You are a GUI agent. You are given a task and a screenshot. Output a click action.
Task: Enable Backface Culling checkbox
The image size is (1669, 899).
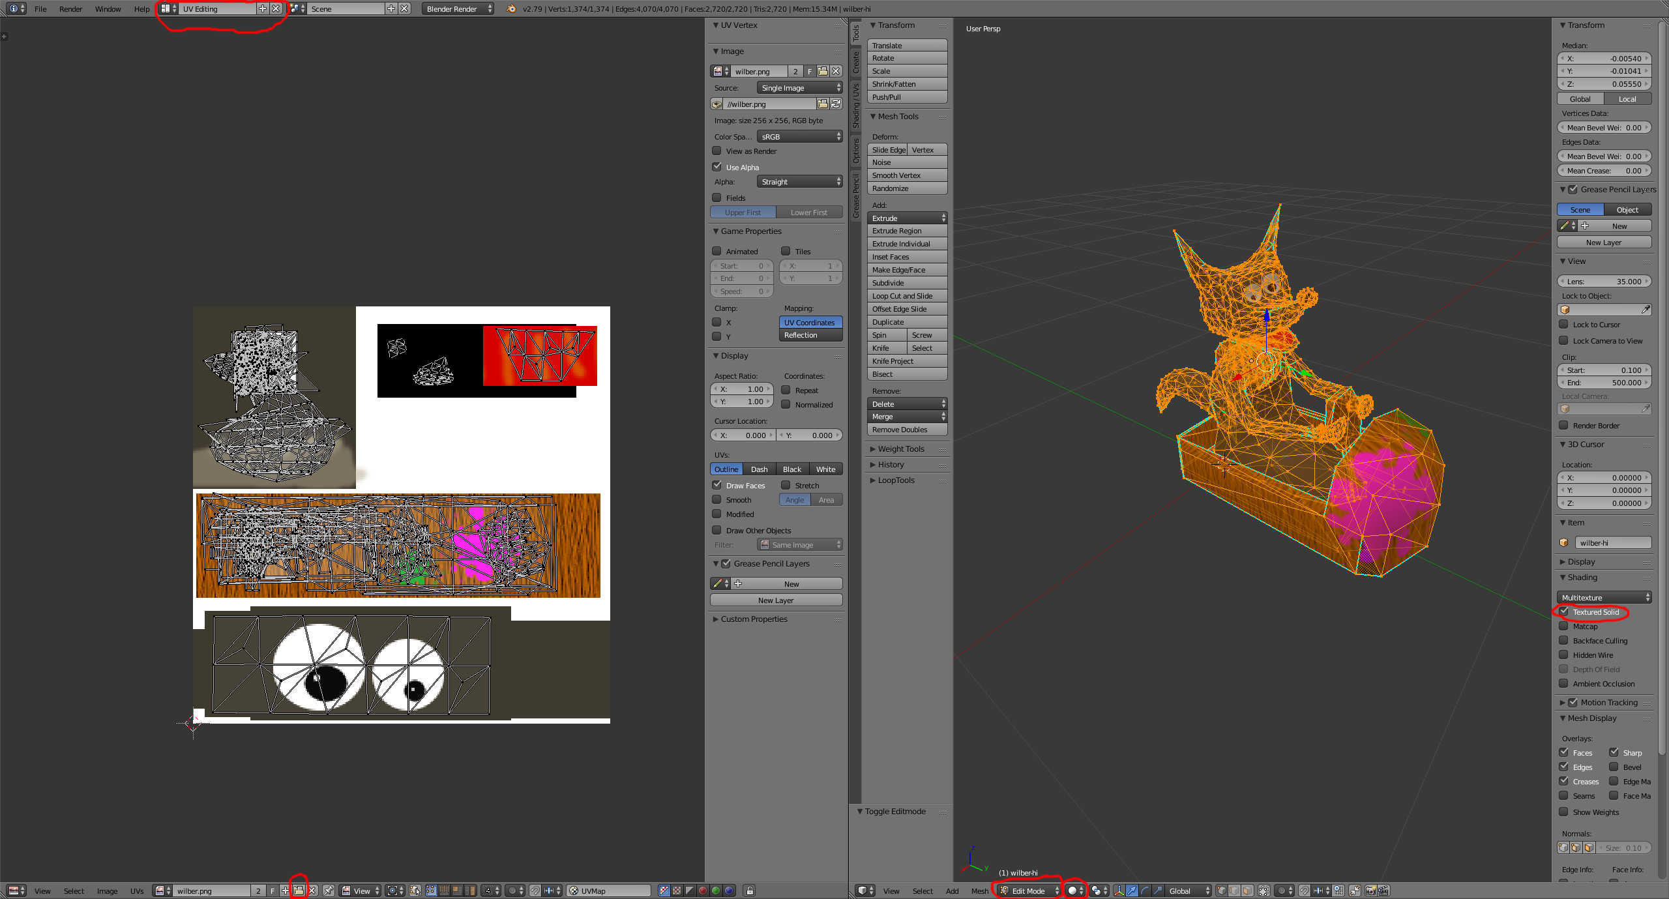tap(1564, 640)
